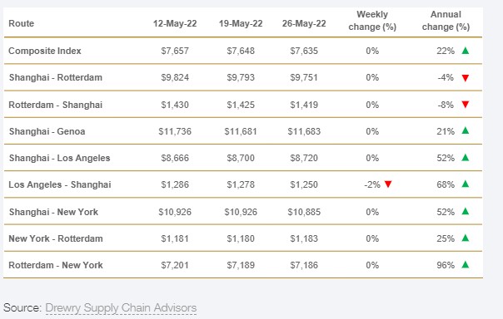Viewport: 503px width, 319px height.
Task: Open the Drewry Supply Chain Advisors link
Action: pos(121,308)
